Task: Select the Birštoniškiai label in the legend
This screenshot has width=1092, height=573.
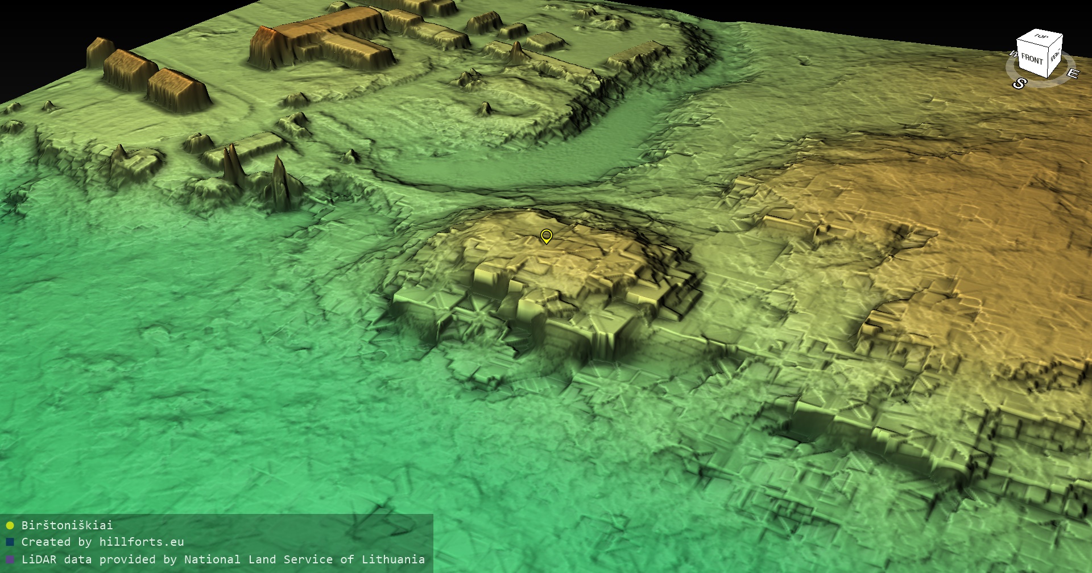Action: [67, 525]
